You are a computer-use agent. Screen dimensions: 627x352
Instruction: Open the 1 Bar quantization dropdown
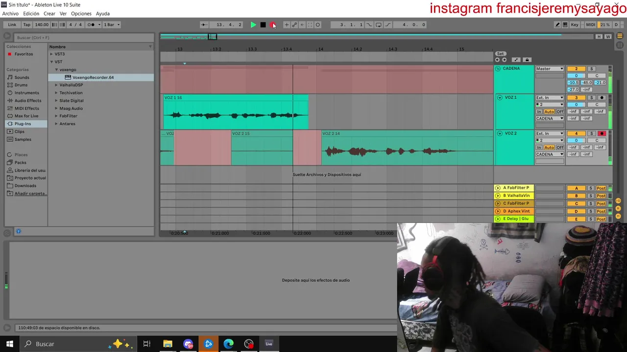(112, 24)
